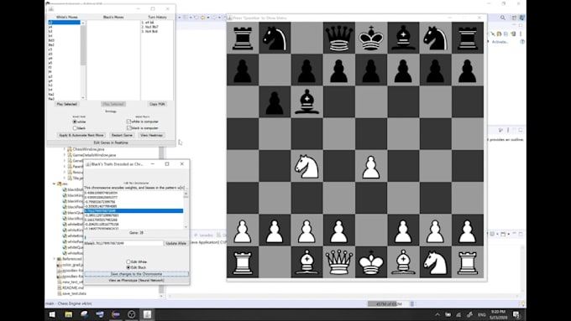The image size is (571, 321).
Task: Click the Restart Game button
Action: click(x=122, y=135)
